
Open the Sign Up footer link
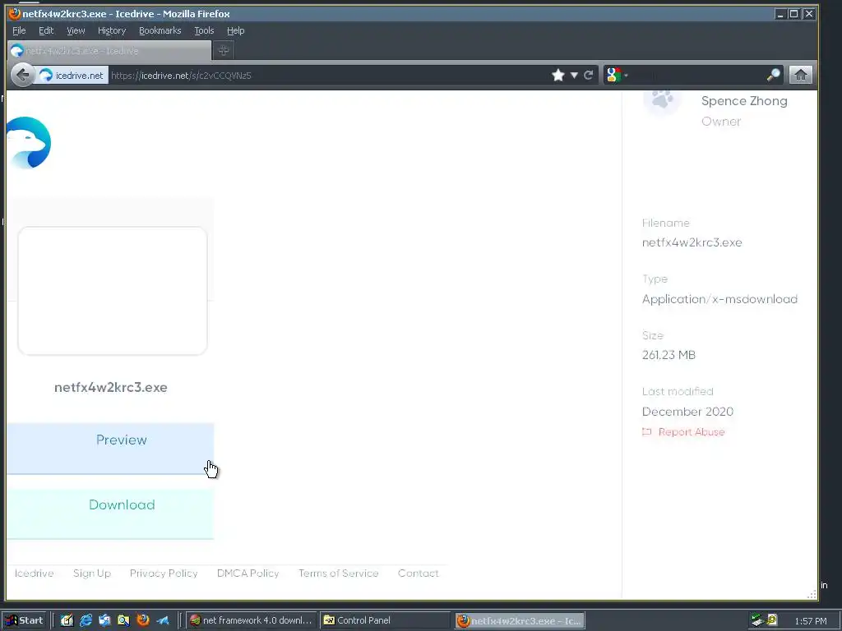[x=92, y=573]
